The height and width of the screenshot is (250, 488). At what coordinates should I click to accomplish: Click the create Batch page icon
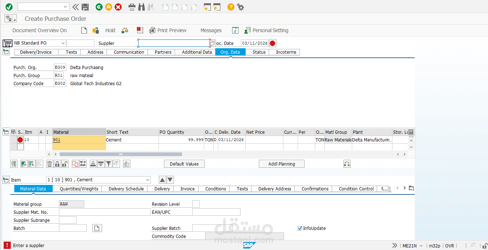coord(97,228)
